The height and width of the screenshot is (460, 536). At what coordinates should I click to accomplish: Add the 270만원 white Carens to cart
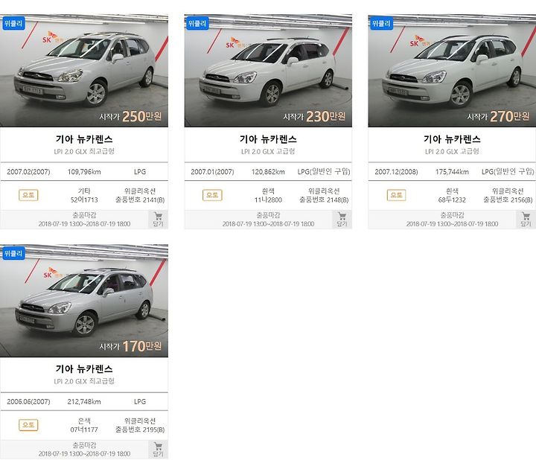point(526,220)
